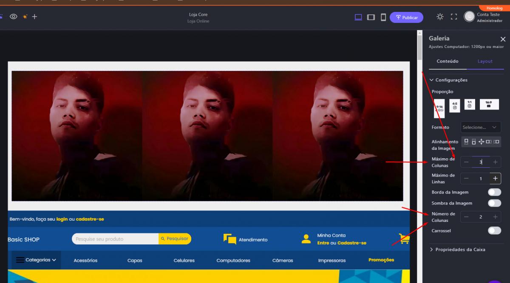Expand Propriedades da Caixa section

coord(457,249)
